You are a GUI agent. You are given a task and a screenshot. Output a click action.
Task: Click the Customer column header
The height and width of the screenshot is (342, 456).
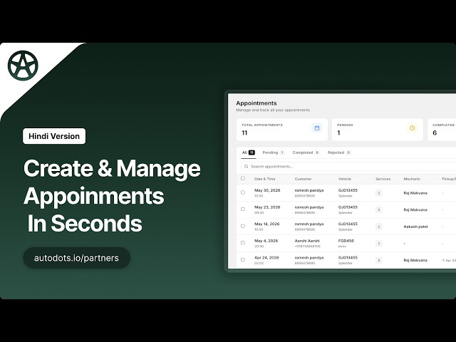pyautogui.click(x=303, y=179)
